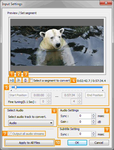Click the Cancel button
This screenshot has height=150, width=114.
[x=99, y=143]
